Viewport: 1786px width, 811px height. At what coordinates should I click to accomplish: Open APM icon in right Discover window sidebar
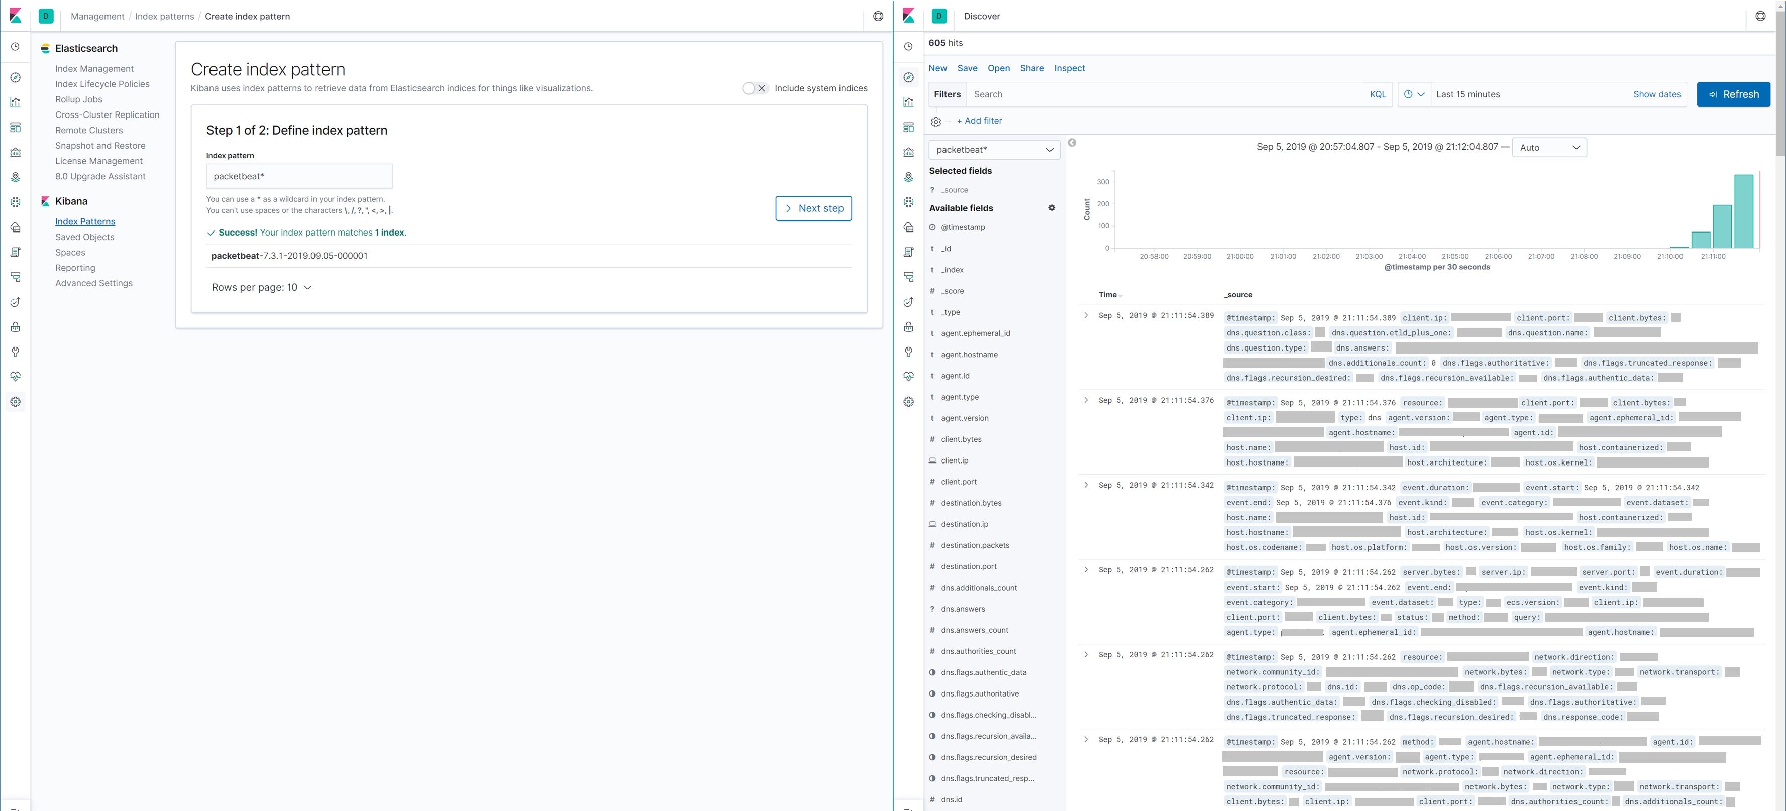click(908, 277)
